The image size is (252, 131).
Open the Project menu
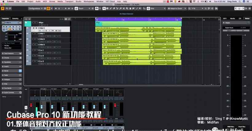30,1
